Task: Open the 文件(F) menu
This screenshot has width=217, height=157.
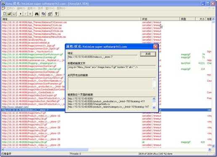Action: click(x=10, y=8)
